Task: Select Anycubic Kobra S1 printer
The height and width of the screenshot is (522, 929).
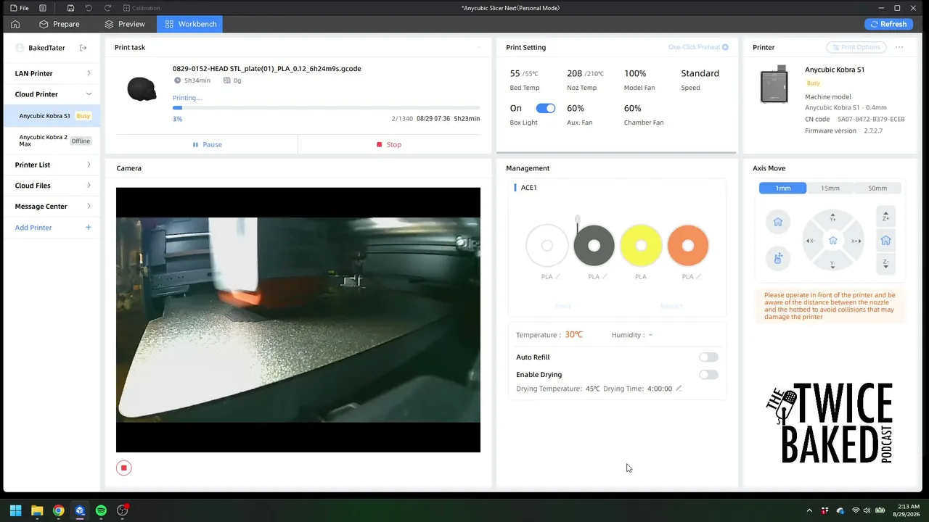Action: (52, 116)
